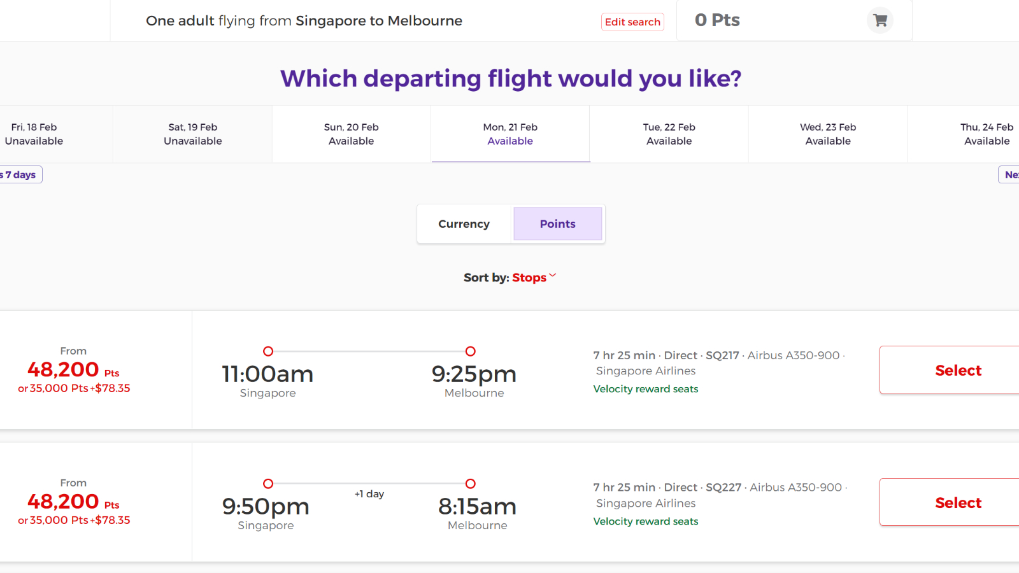Pick the Wed, 23 Feb date tab

pyautogui.click(x=828, y=134)
